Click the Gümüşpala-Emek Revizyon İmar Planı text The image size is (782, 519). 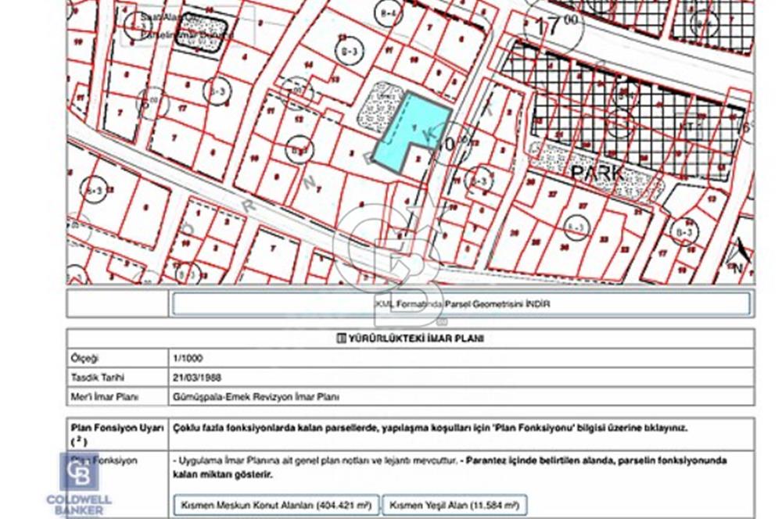tap(255, 397)
